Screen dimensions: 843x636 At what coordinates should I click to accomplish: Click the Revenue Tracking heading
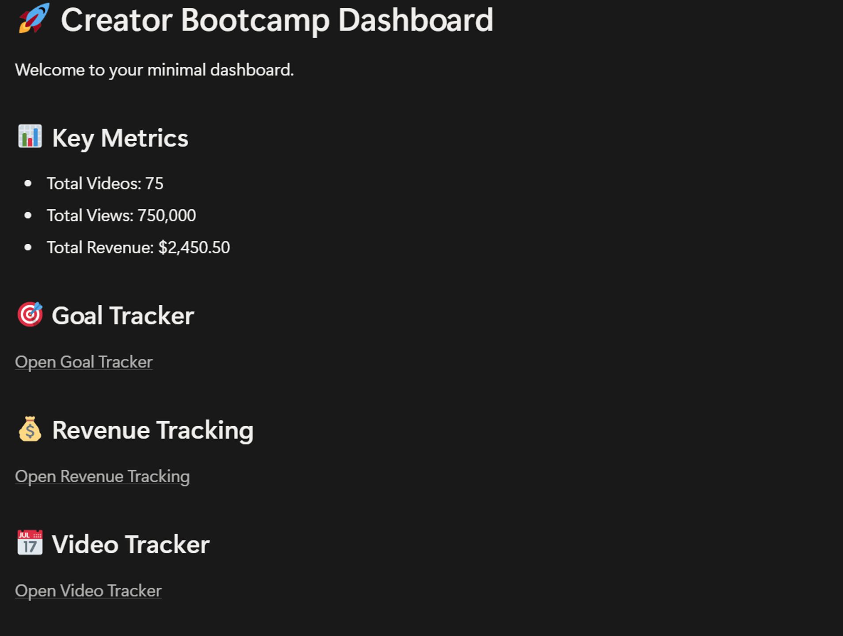[x=153, y=431]
